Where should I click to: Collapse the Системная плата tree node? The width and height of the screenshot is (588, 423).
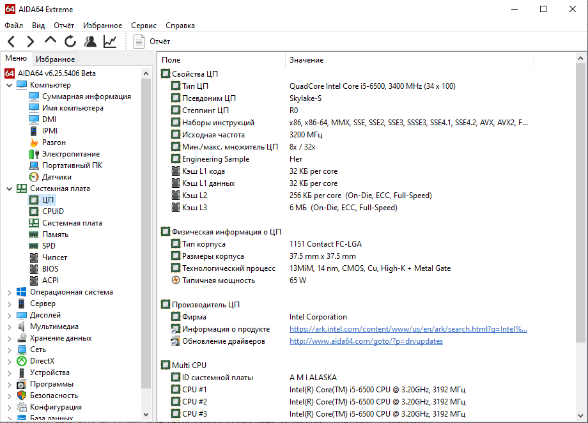pyautogui.click(x=10, y=188)
